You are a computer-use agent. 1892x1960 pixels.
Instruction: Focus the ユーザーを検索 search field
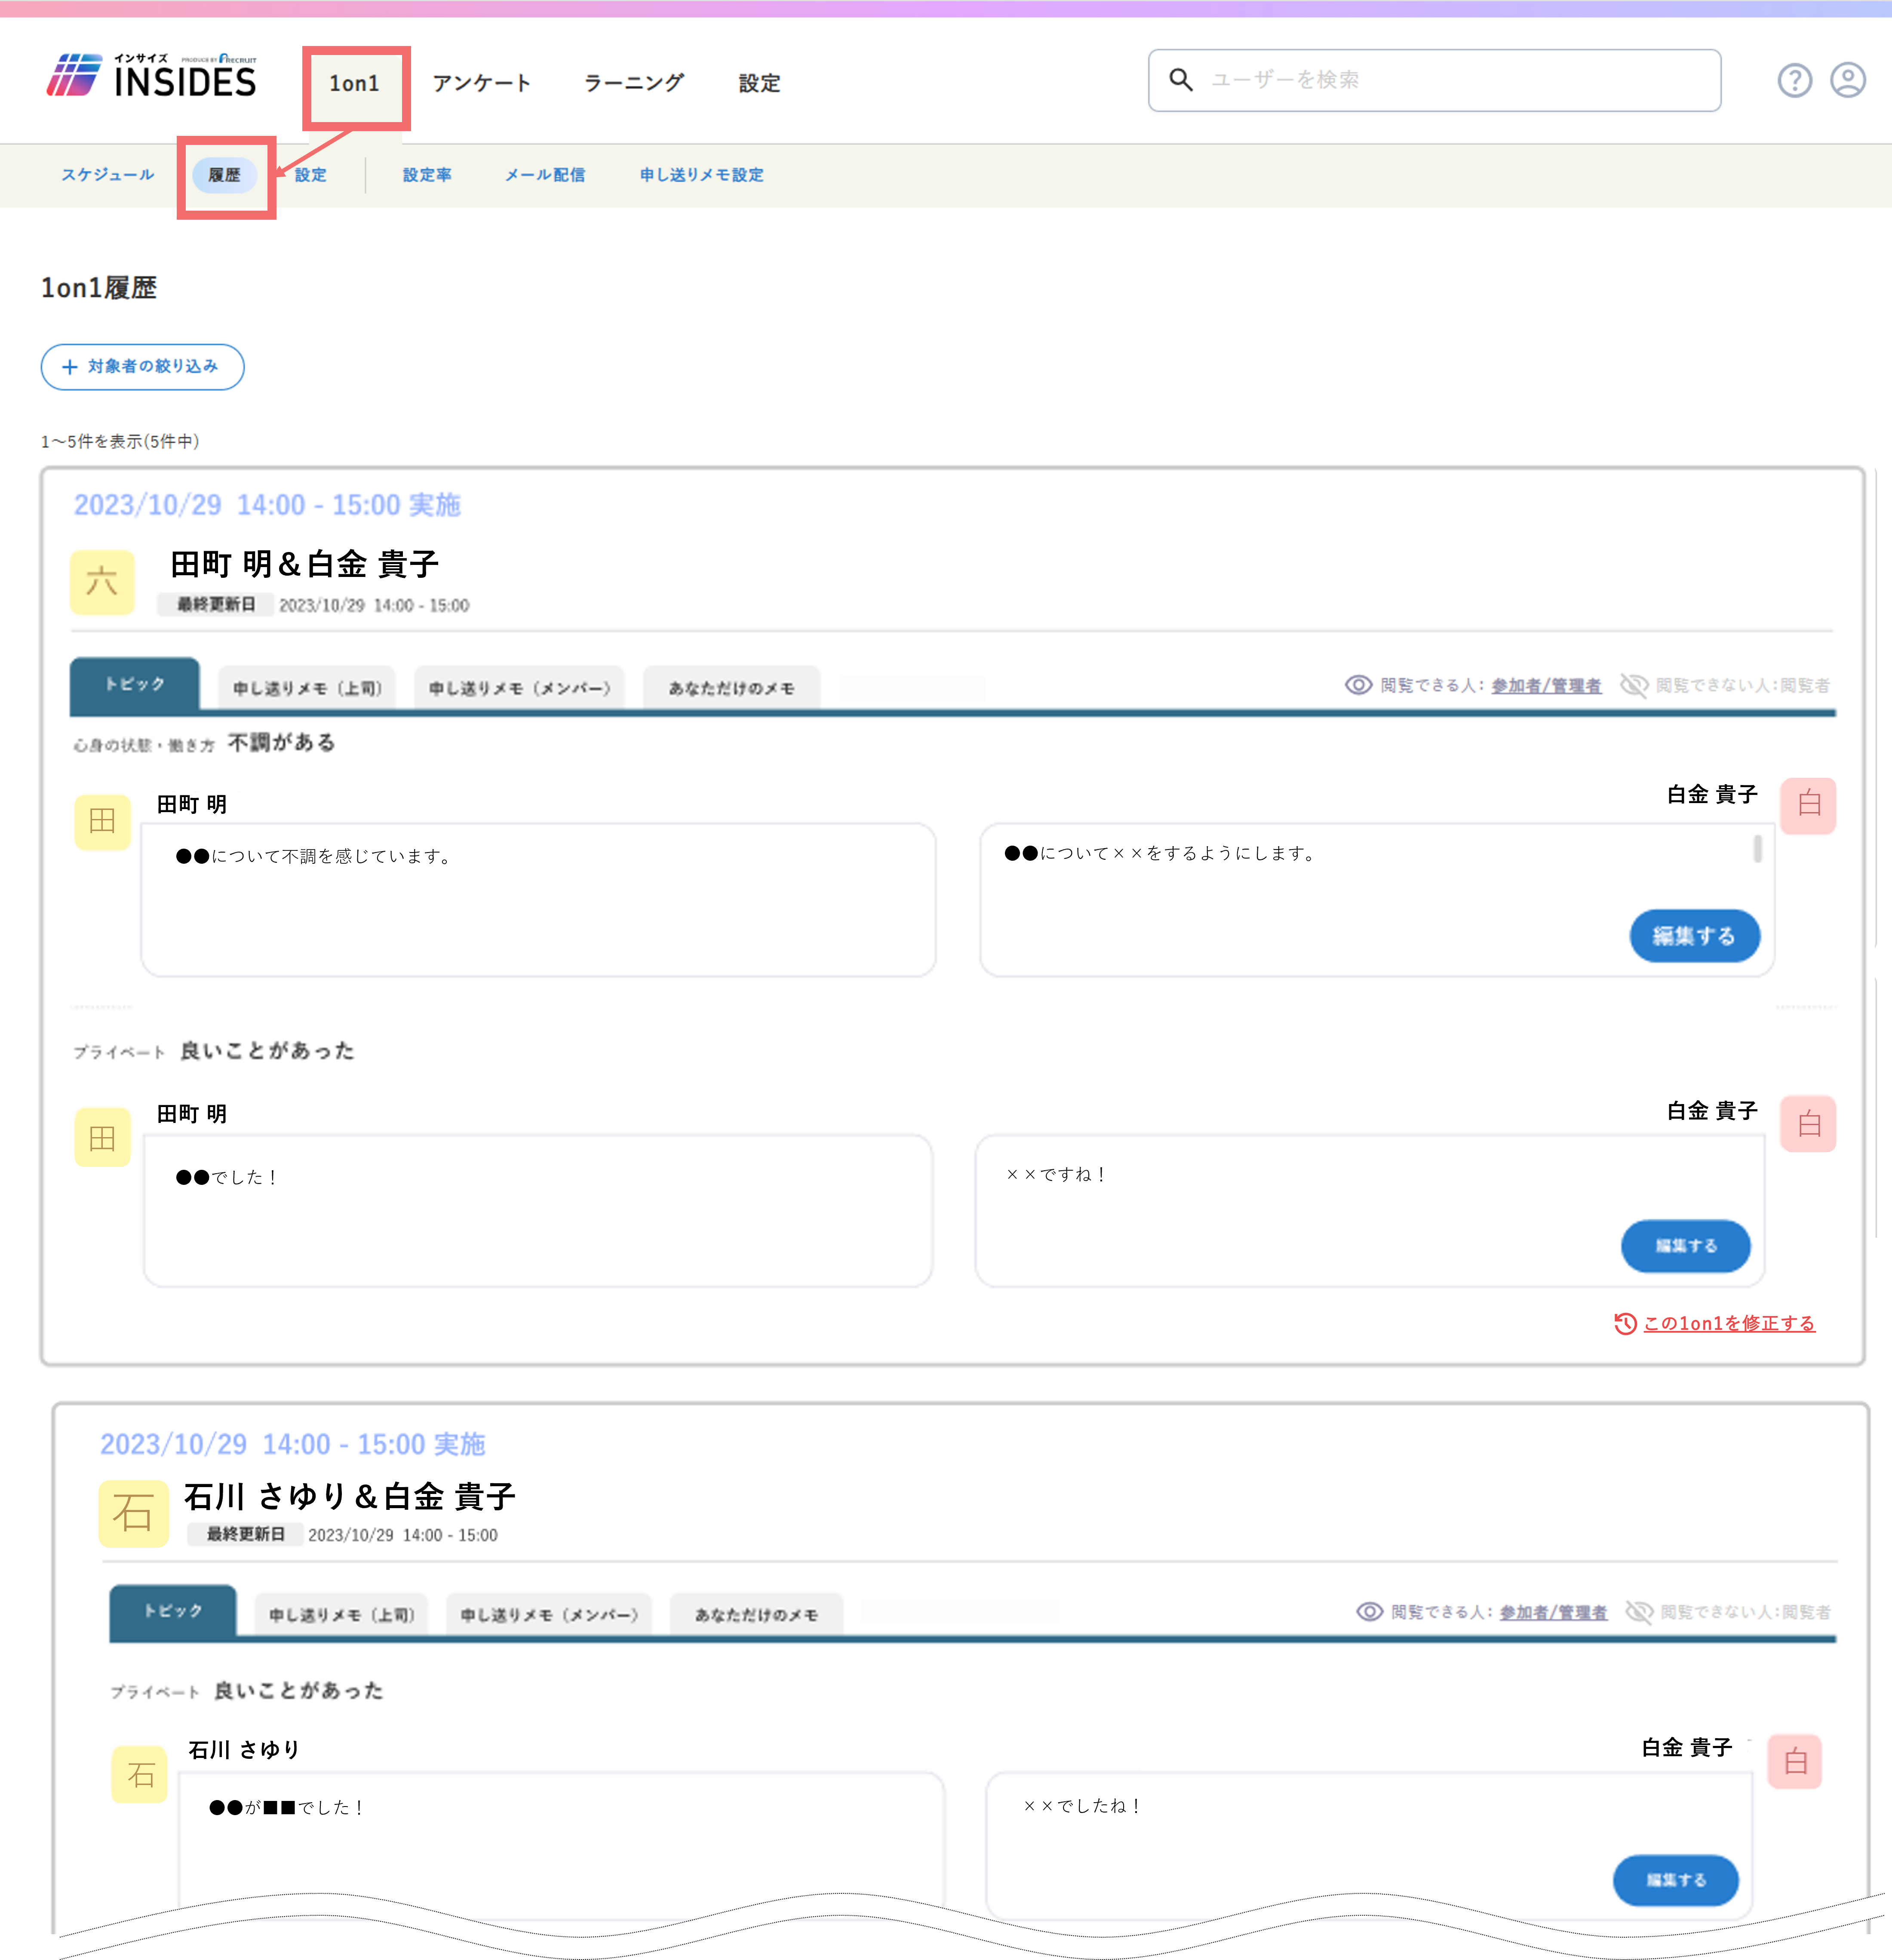tap(1434, 80)
